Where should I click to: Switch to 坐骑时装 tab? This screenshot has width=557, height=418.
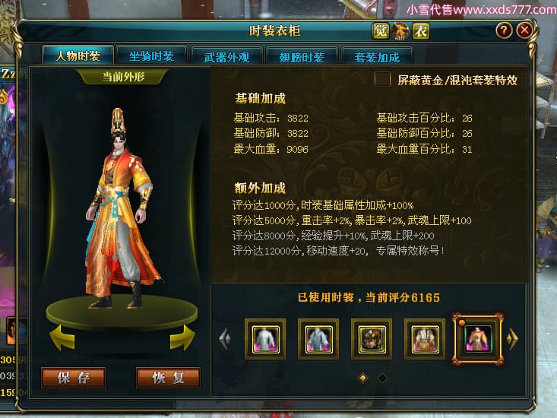[x=152, y=56]
